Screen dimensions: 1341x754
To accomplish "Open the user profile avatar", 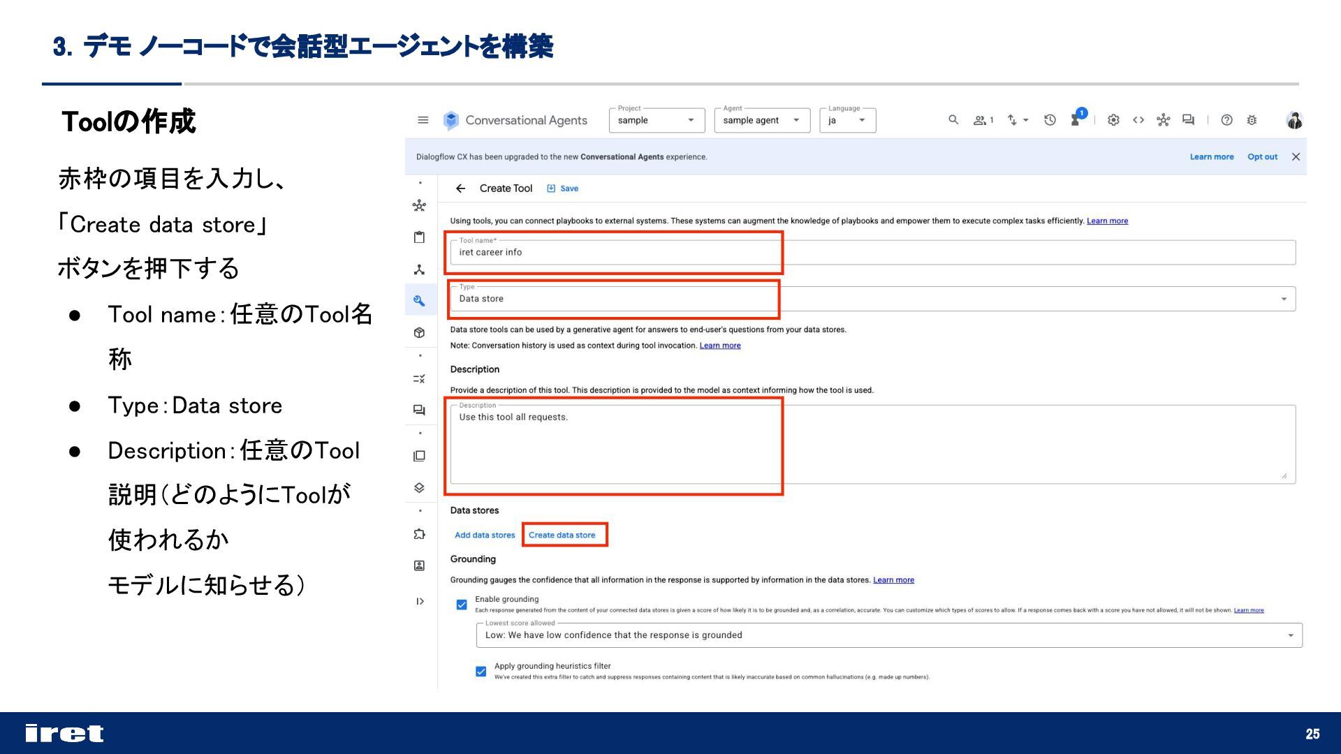I will point(1294,120).
